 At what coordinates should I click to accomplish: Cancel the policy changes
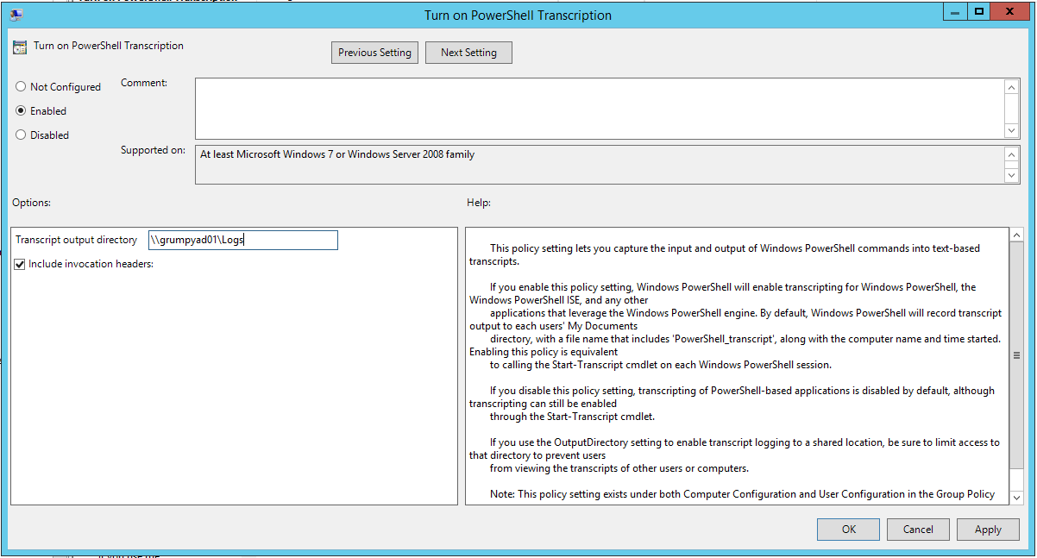(918, 530)
